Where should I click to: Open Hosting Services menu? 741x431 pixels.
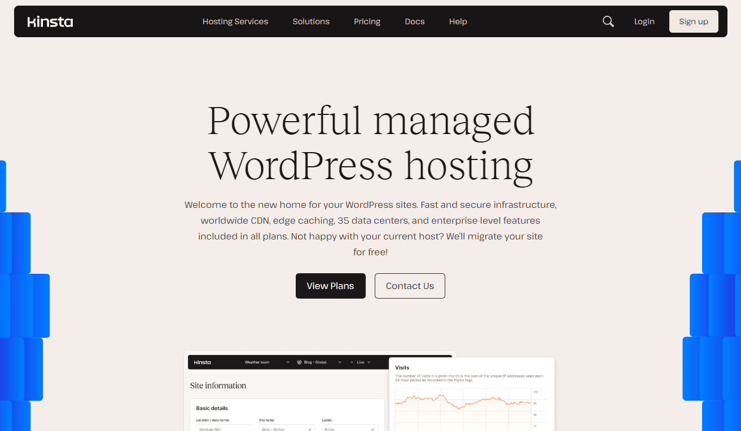click(235, 21)
